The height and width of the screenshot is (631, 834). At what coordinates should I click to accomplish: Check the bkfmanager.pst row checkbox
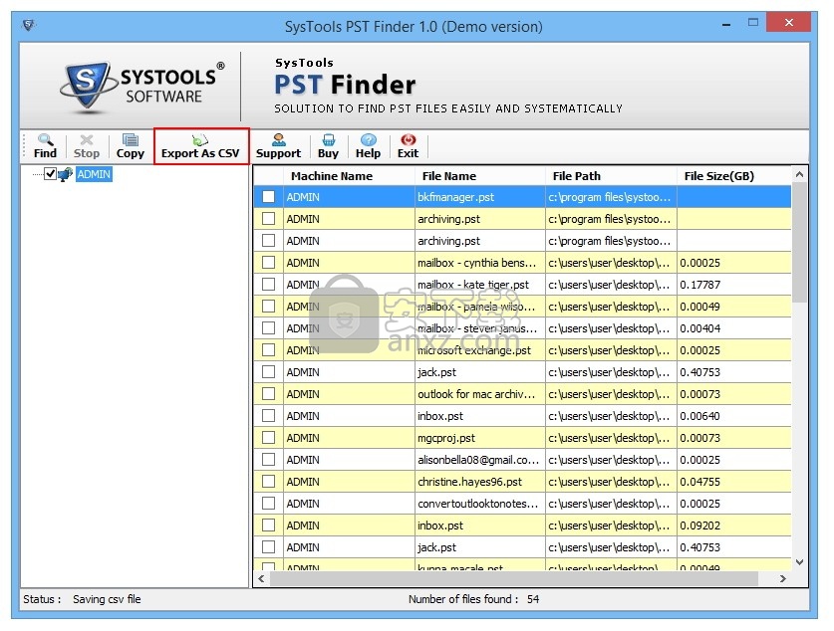point(269,197)
